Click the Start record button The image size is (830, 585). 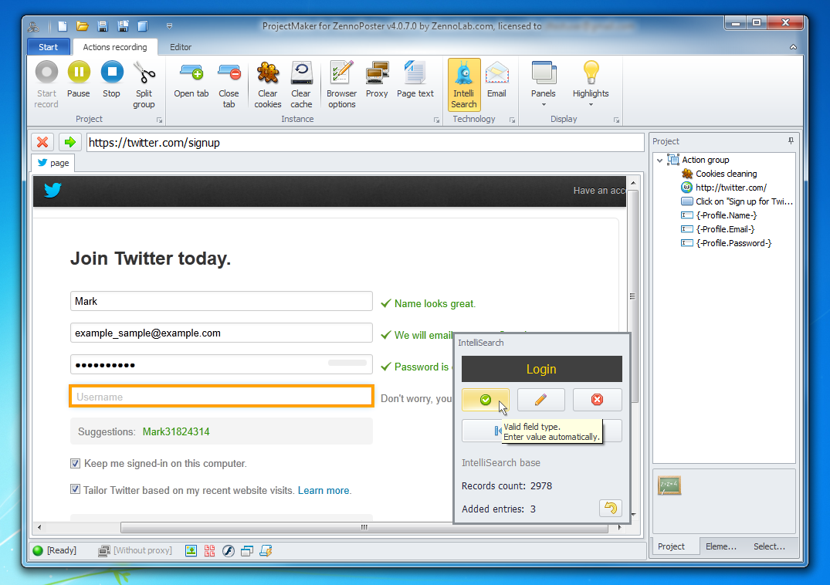[x=46, y=85]
